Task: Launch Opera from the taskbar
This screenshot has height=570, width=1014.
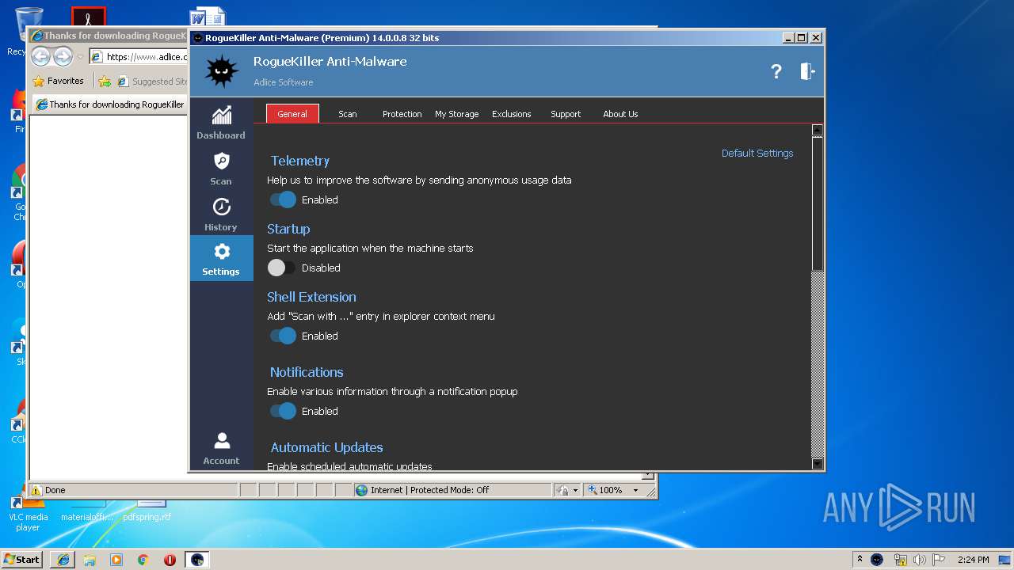Action: point(170,559)
